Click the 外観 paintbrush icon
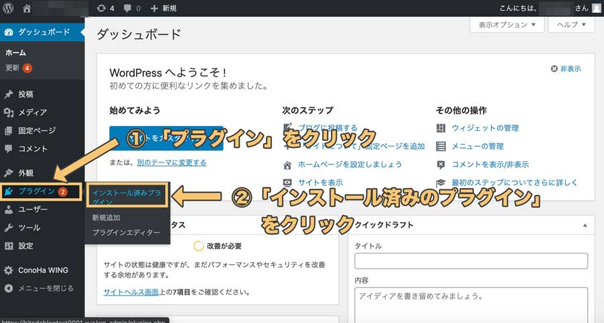This screenshot has height=323, width=604. tap(9, 173)
